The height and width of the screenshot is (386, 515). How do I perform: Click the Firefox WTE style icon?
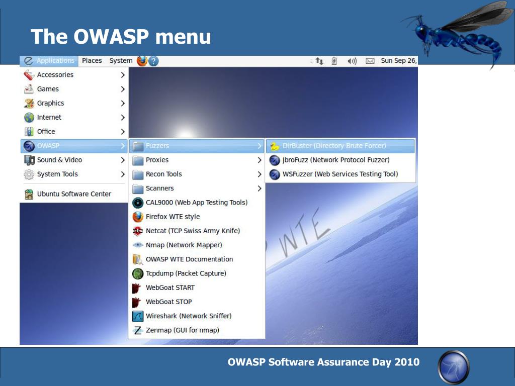pyautogui.click(x=138, y=217)
